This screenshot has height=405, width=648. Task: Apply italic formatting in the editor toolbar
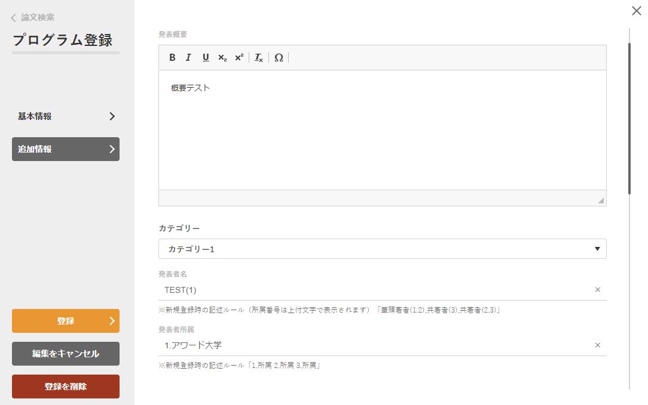coord(188,58)
